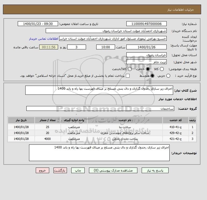The width and height of the screenshot is (207, 200).
Task: Click ساخت جاده و راه‌آهن cell
Action: coord(125,139)
